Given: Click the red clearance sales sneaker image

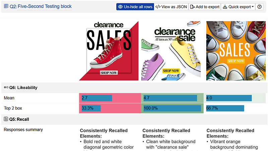Looking at the screenshot, I should coord(109,51).
